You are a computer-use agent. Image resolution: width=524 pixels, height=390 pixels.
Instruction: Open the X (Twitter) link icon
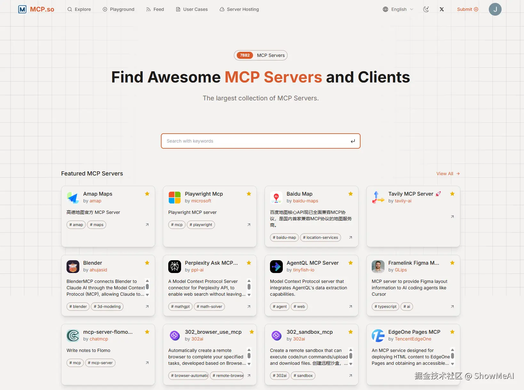(x=442, y=9)
